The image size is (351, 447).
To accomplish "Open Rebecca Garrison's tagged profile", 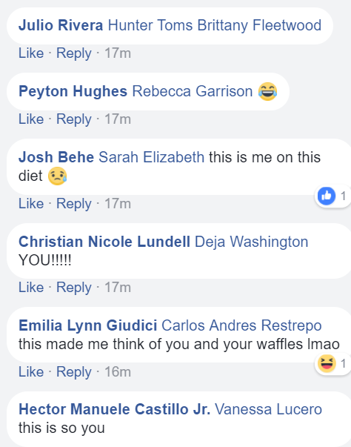I will [193, 91].
